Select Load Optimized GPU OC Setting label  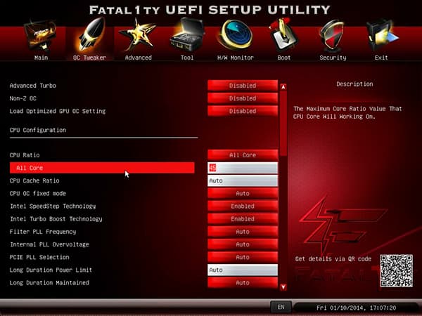[x=58, y=111]
